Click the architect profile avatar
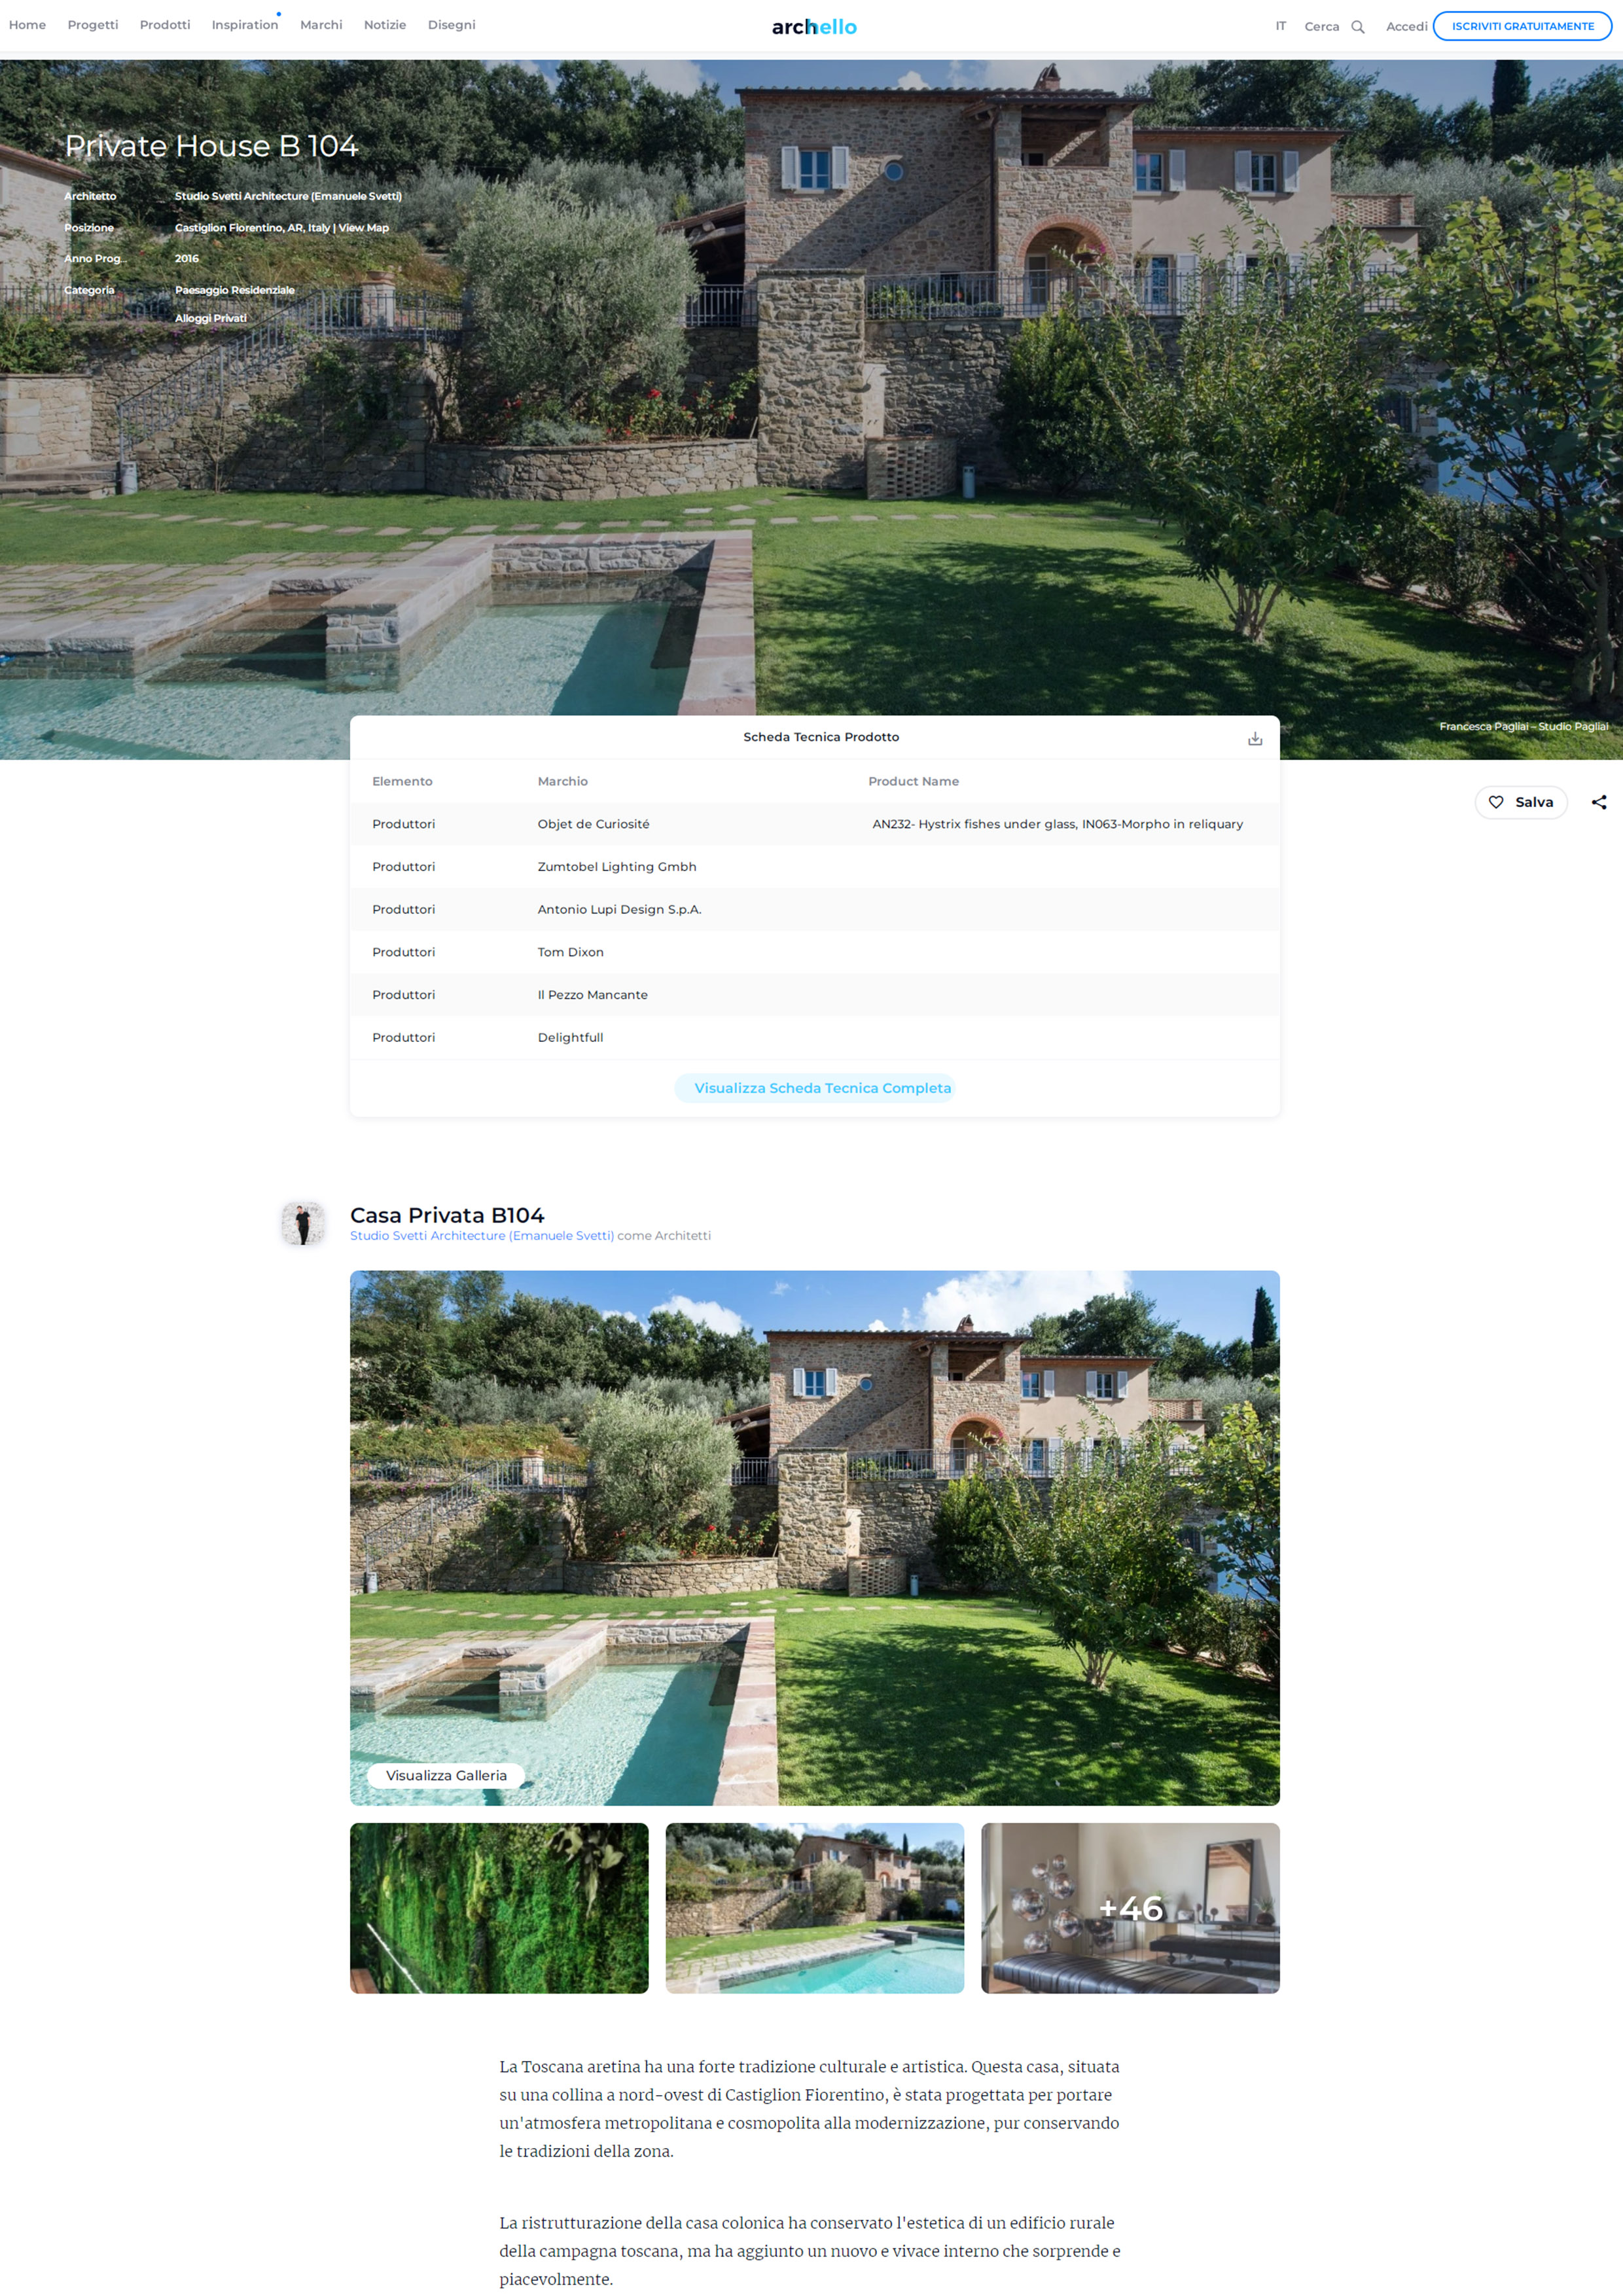1623x2296 pixels. (303, 1223)
